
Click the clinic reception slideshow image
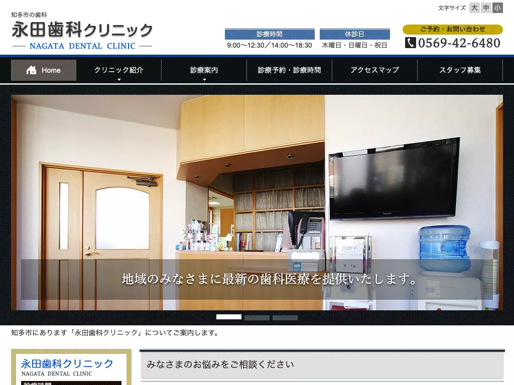(x=257, y=203)
